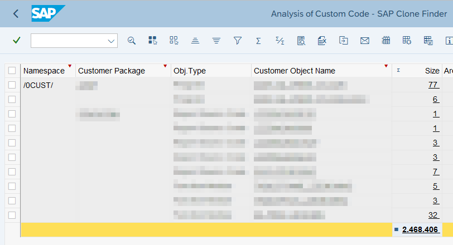The width and height of the screenshot is (453, 245).
Task: Click the Sigma total icon
Action: [x=258, y=40]
